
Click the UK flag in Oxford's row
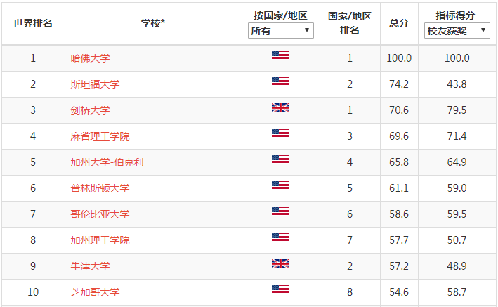(280, 263)
